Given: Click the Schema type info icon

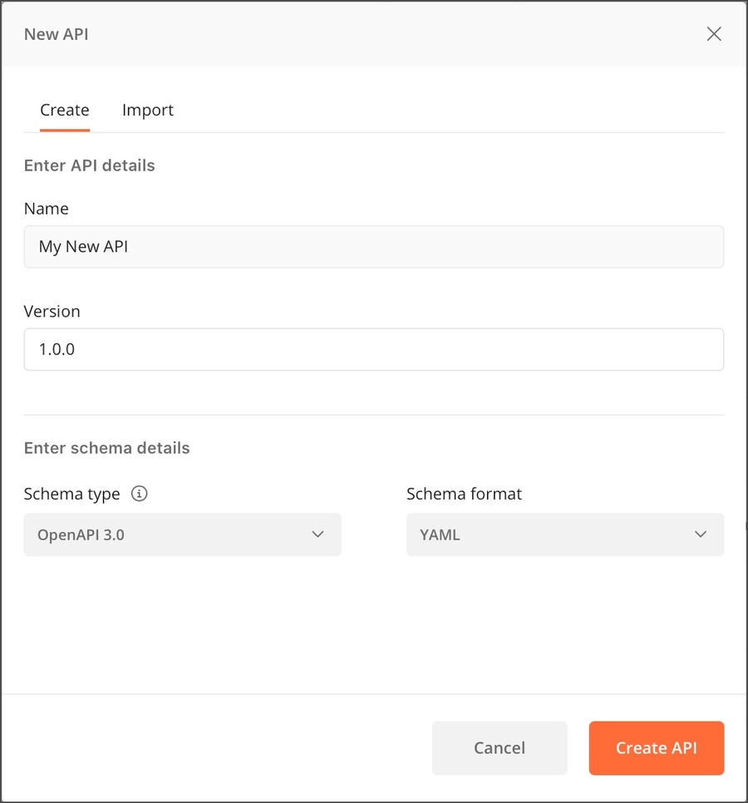Looking at the screenshot, I should pos(140,494).
